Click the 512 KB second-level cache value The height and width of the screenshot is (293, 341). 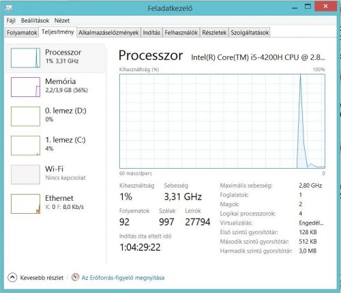(308, 242)
